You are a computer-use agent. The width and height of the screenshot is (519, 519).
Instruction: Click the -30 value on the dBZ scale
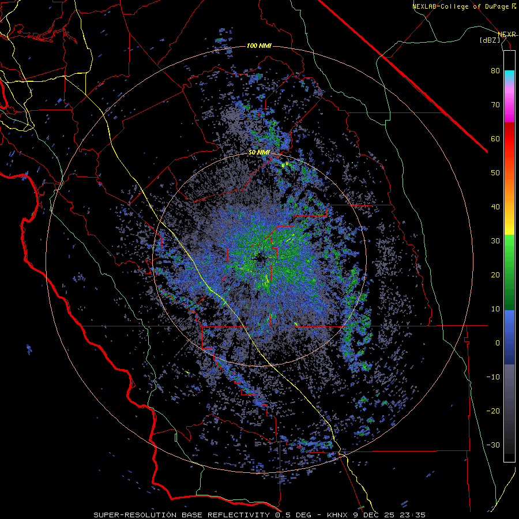493,445
